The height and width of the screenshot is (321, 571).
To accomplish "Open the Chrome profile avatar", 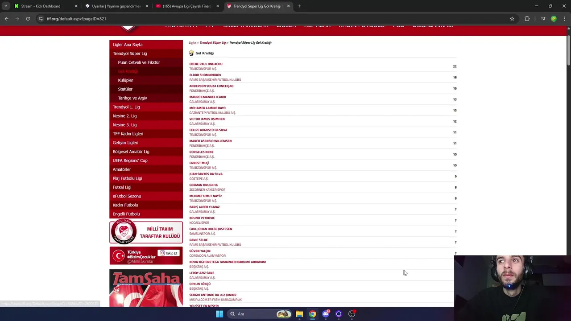I will coord(554,19).
